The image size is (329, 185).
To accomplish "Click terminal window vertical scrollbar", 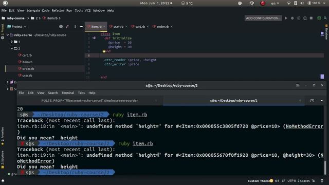I will tap(325, 168).
